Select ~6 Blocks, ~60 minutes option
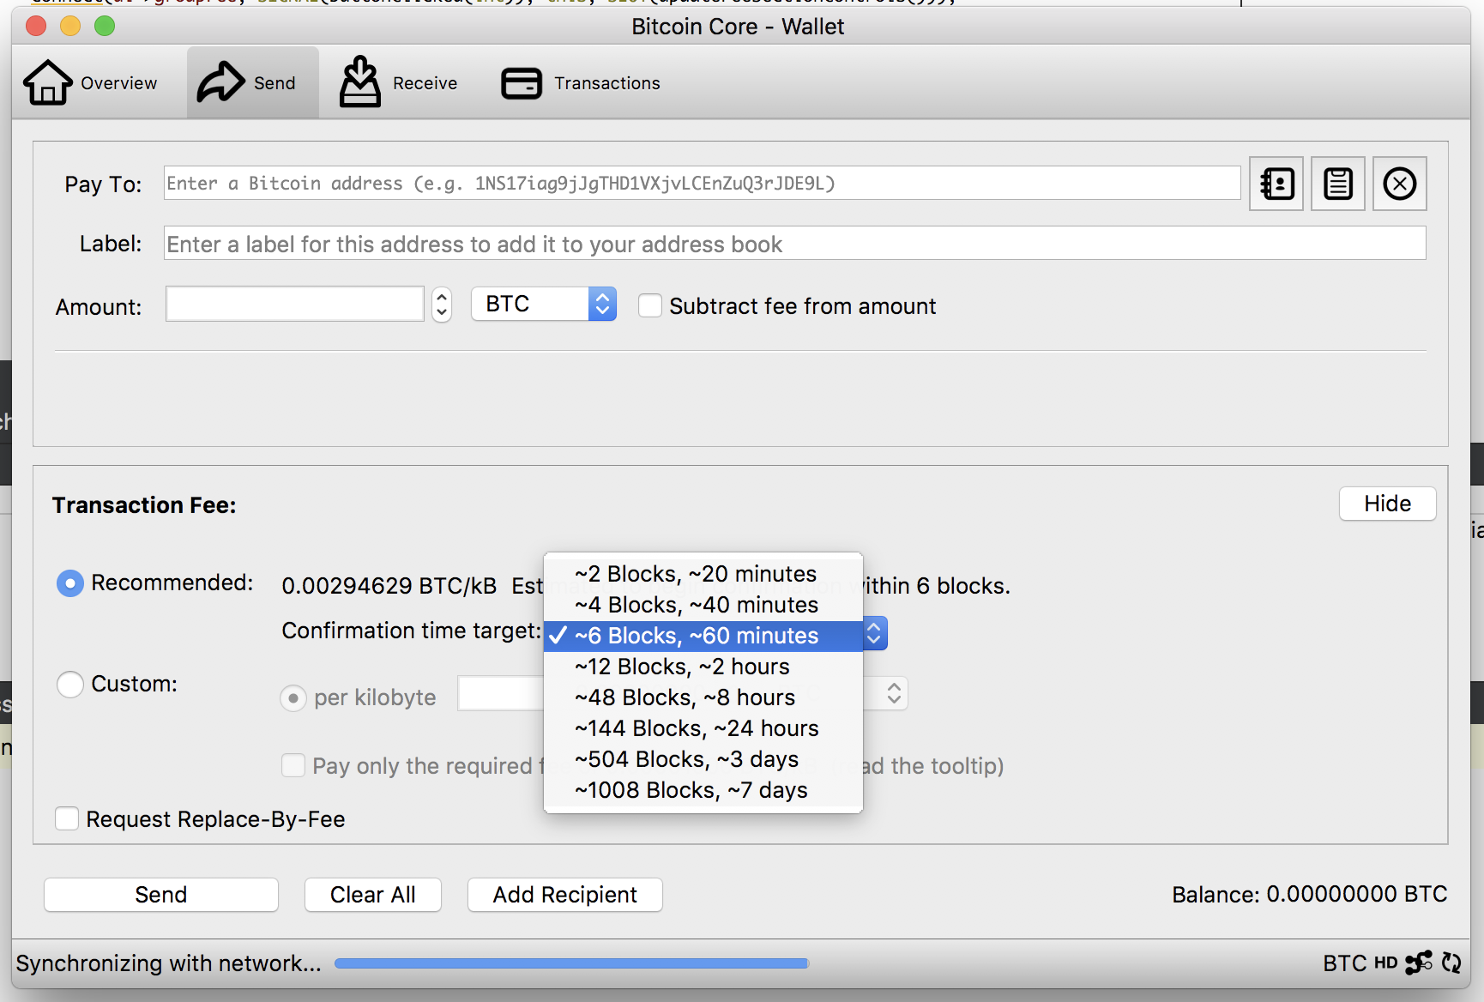This screenshot has width=1484, height=1002. (703, 636)
